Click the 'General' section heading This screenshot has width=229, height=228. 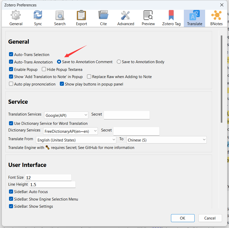coord(18,42)
